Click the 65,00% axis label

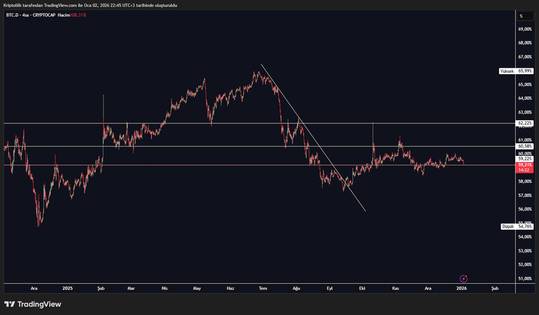click(525, 84)
